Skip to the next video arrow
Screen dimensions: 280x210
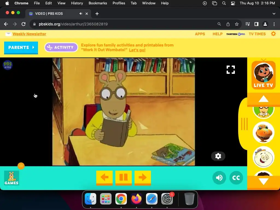143,178
